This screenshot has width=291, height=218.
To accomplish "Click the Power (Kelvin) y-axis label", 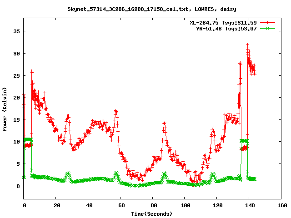I will click(x=5, y=109).
